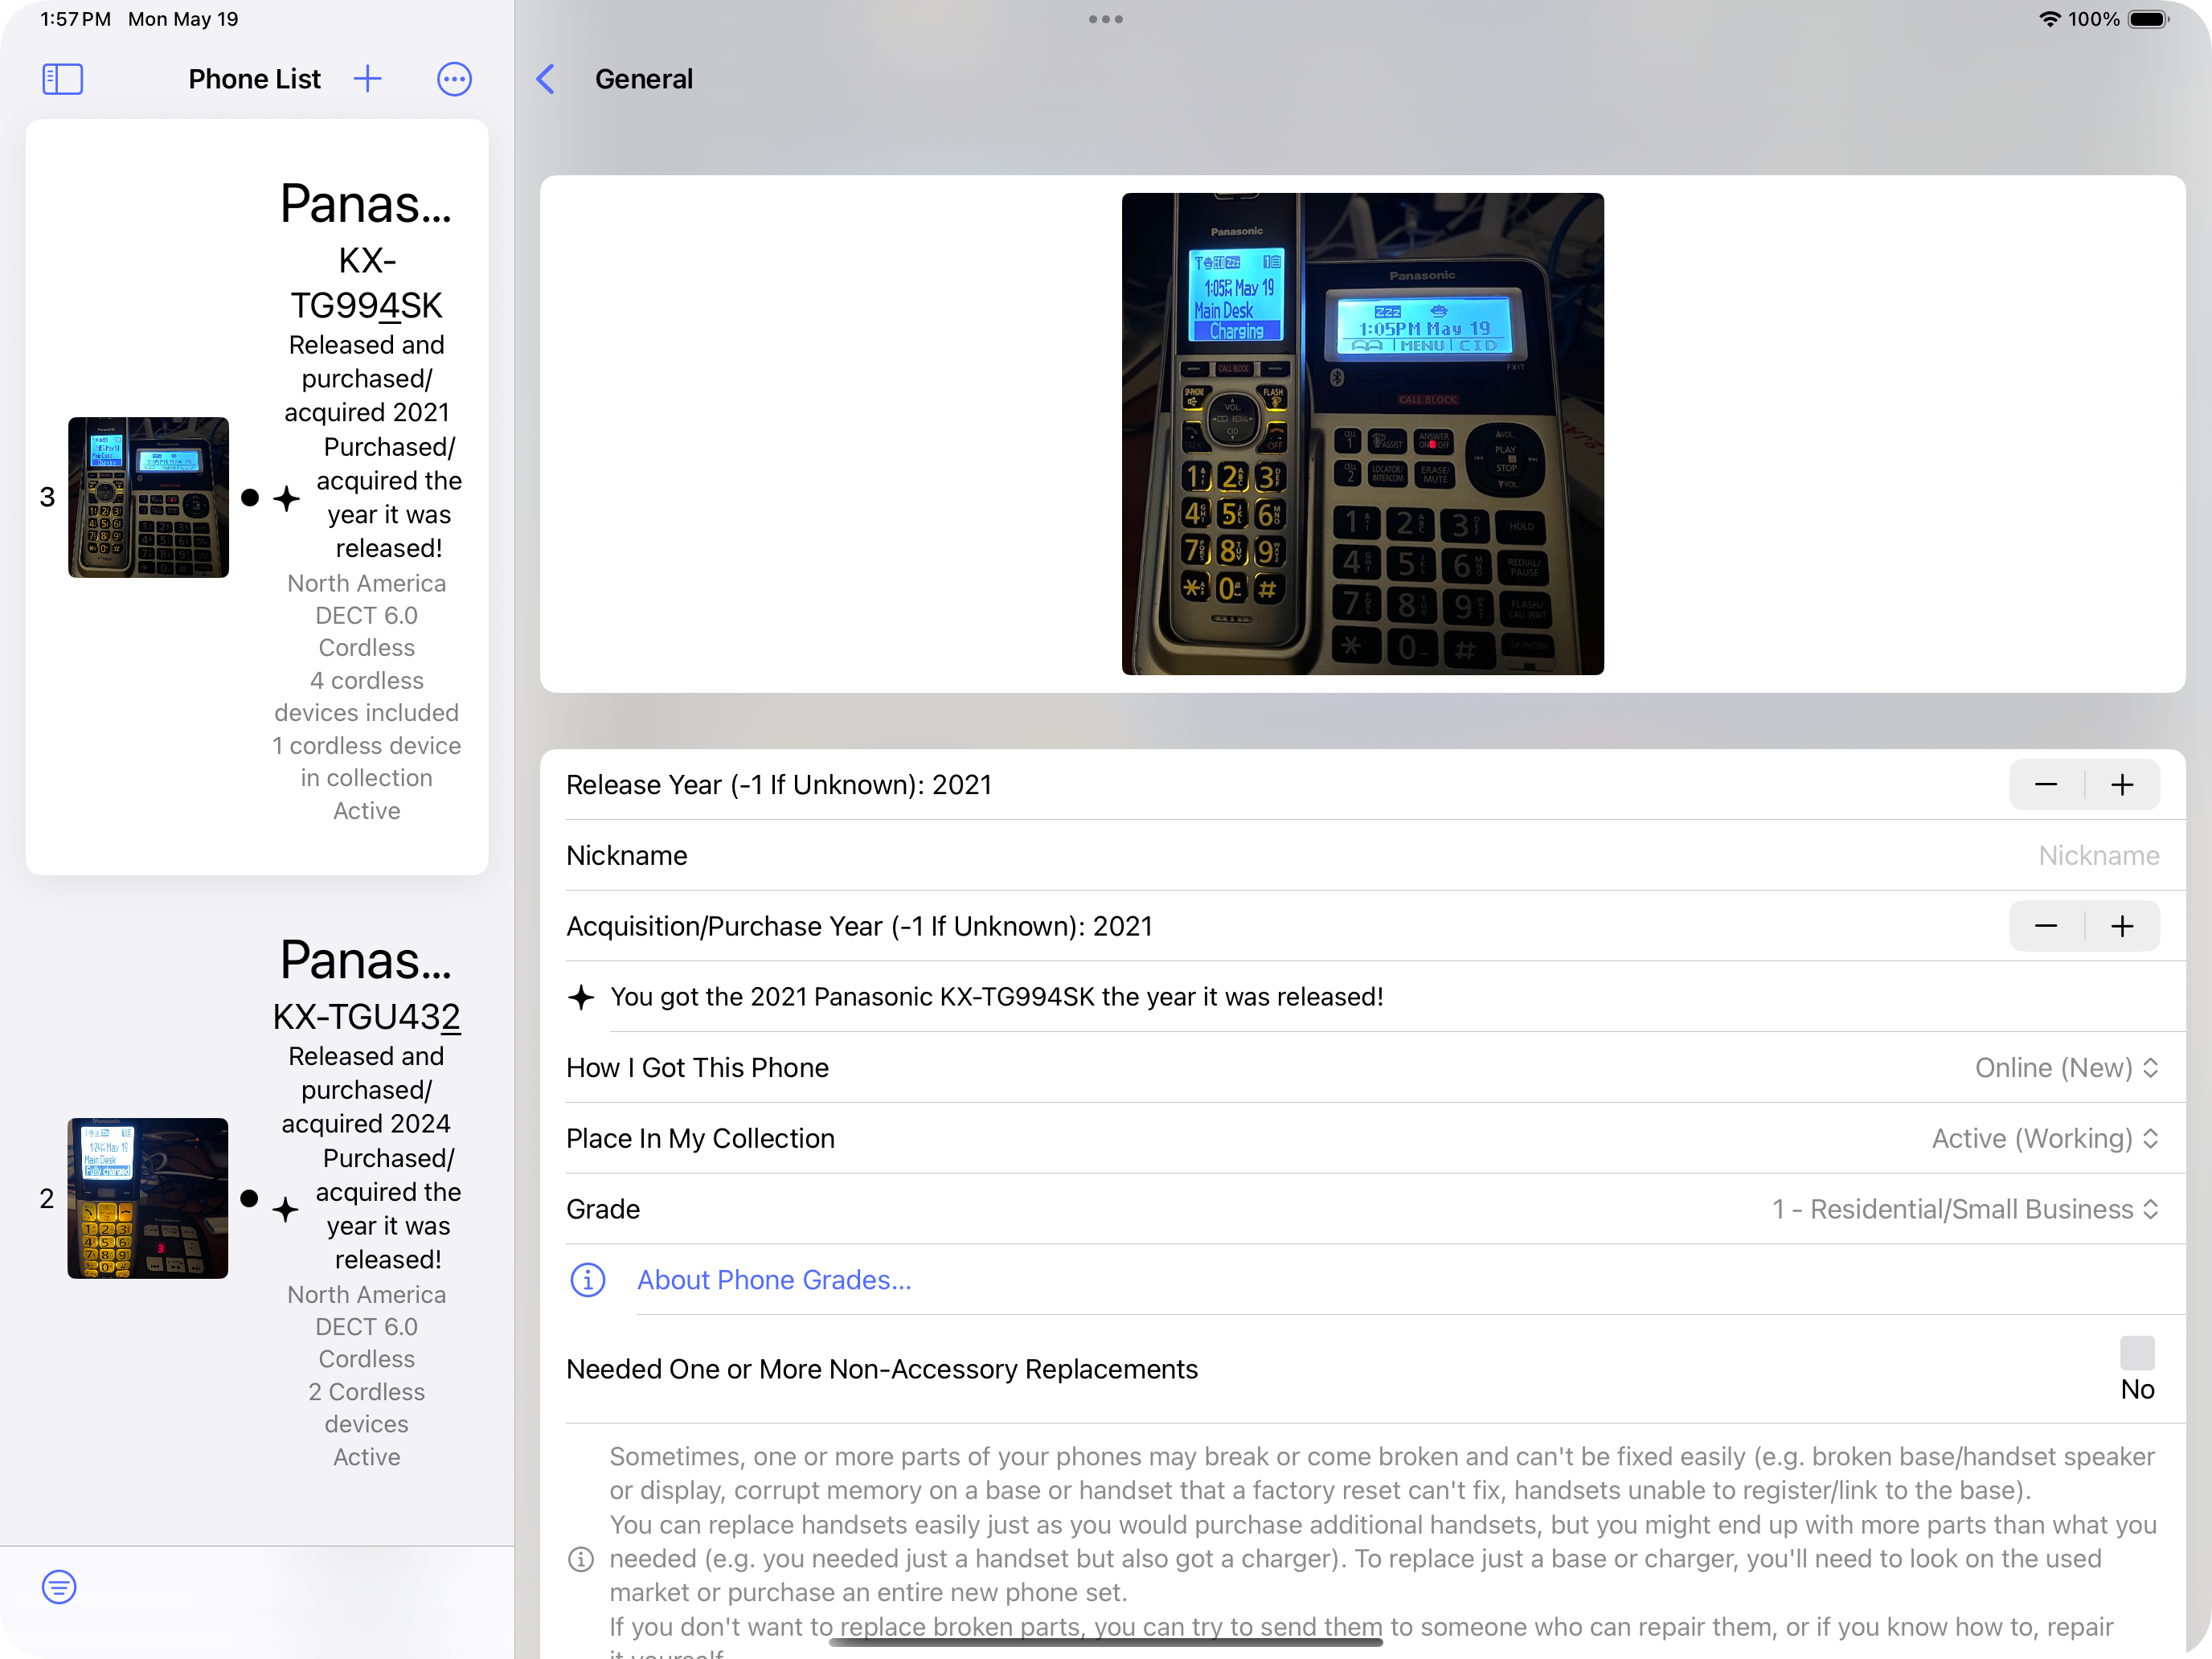Tap the General header title

point(644,79)
